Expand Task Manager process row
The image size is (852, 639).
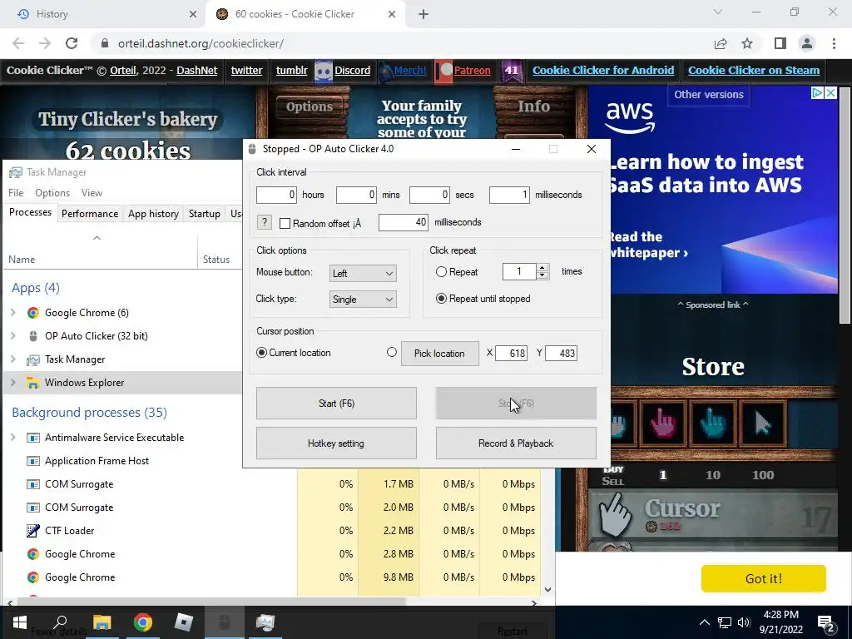(13, 359)
